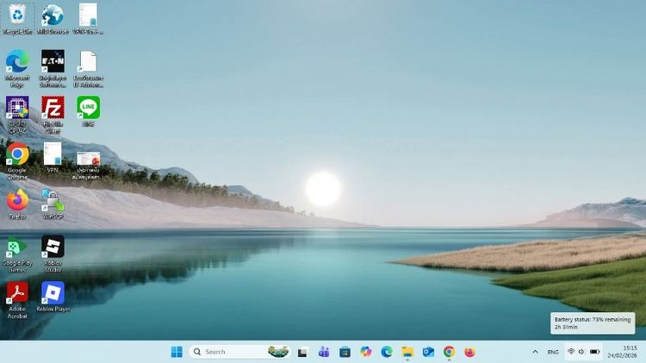Expand the hidden icons tray chevron
Viewport: 646px width, 363px height.
pos(535,352)
